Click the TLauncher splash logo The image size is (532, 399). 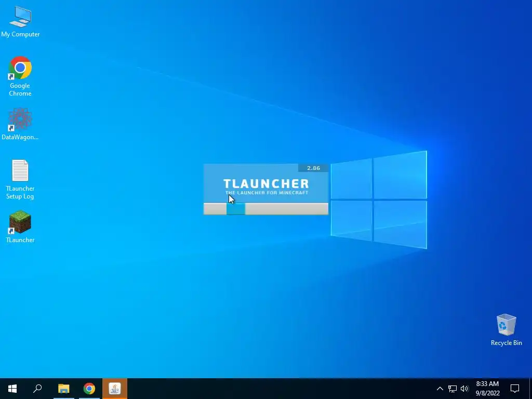266,187
